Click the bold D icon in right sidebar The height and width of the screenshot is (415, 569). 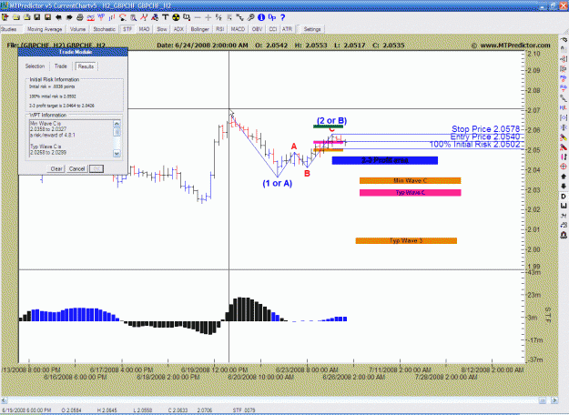pos(564,197)
